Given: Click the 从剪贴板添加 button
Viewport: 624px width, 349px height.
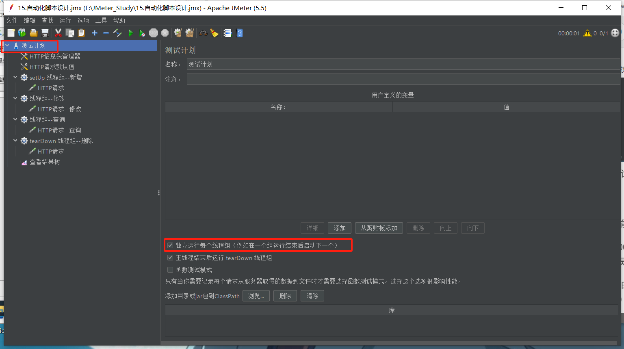Looking at the screenshot, I should (x=379, y=228).
